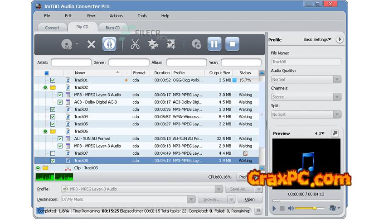Screen dimensions: 379x219
Task: Uncheck the Track03 checkbox
Action: coord(53,109)
